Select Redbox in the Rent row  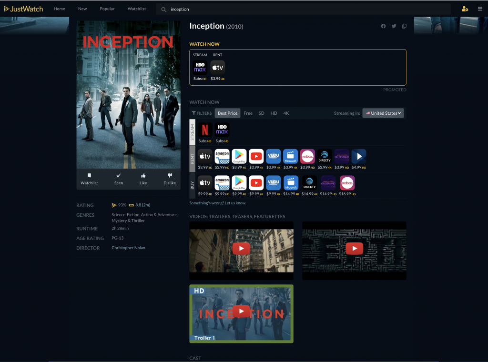click(307, 156)
